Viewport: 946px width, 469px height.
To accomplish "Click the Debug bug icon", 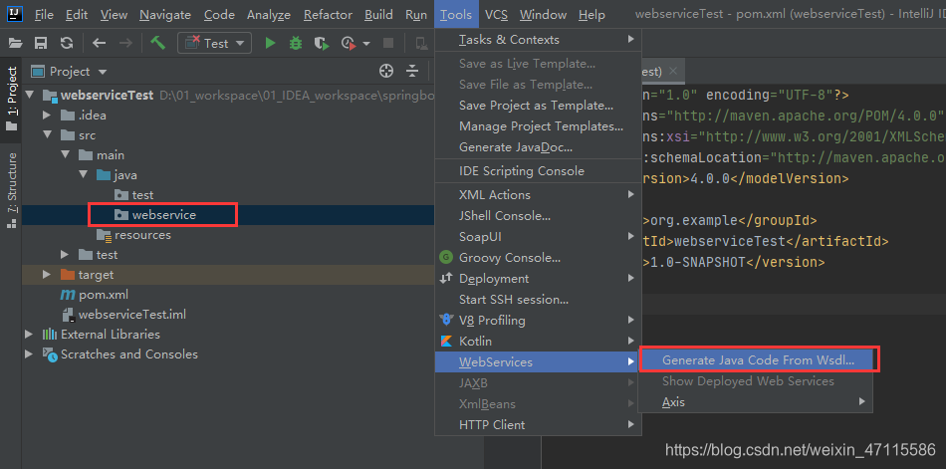I will pos(296,43).
